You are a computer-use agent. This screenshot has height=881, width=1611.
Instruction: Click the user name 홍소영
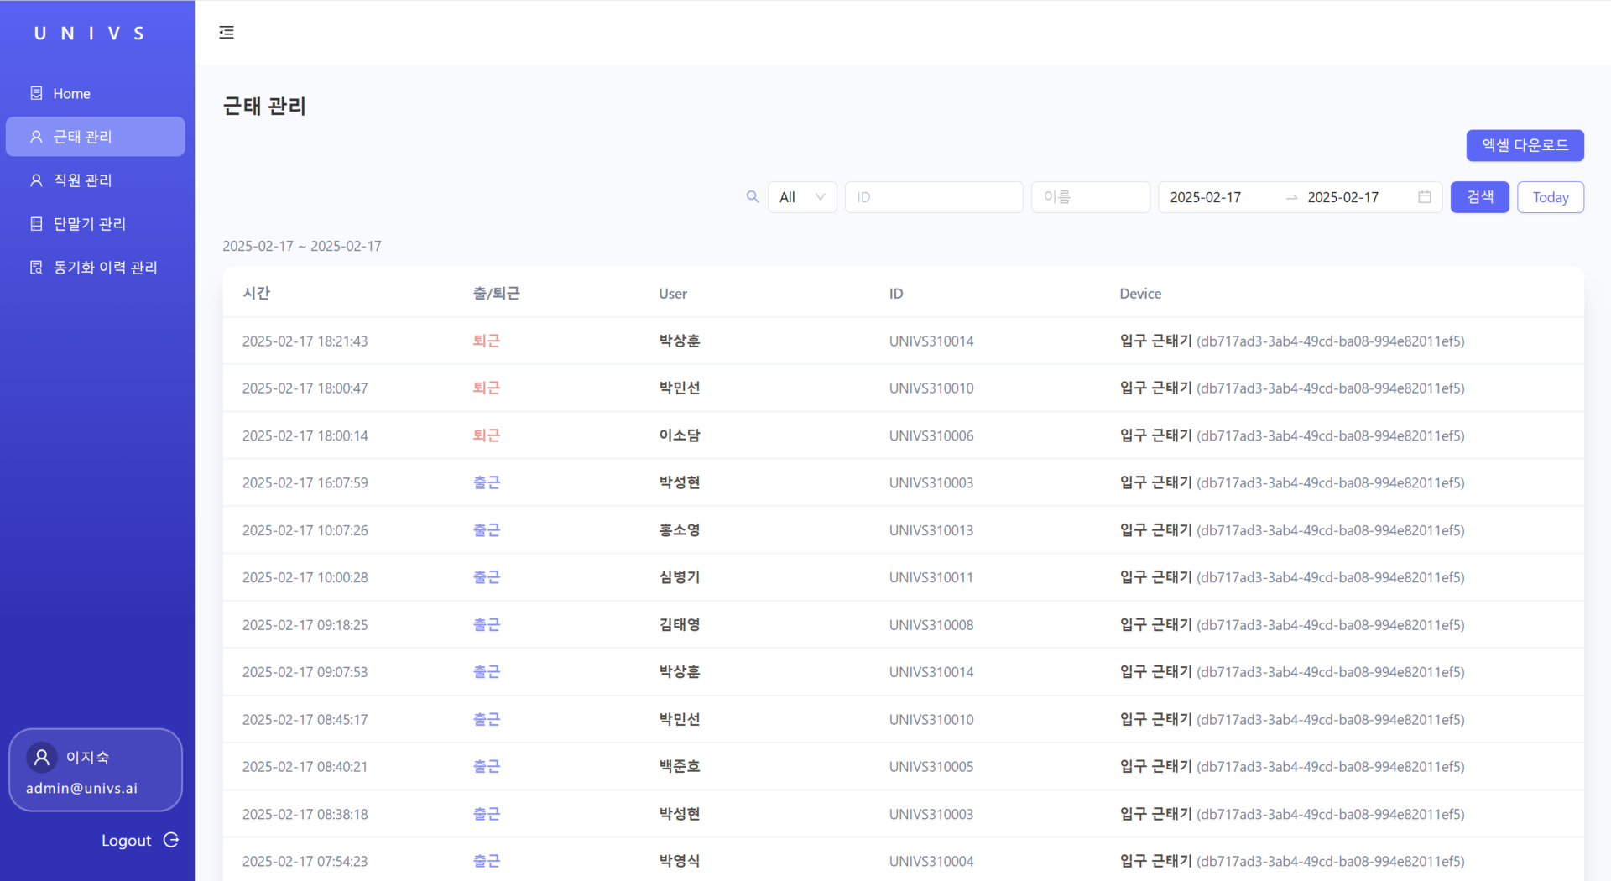[680, 530]
